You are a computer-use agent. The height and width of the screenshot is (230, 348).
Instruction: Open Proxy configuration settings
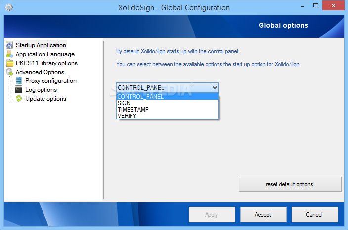[51, 81]
